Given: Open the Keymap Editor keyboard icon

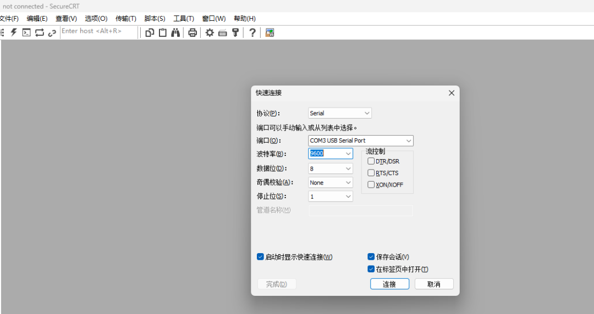Looking at the screenshot, I should tap(223, 33).
